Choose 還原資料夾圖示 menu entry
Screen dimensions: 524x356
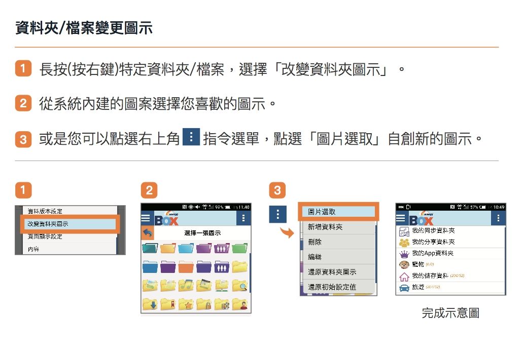[337, 271]
